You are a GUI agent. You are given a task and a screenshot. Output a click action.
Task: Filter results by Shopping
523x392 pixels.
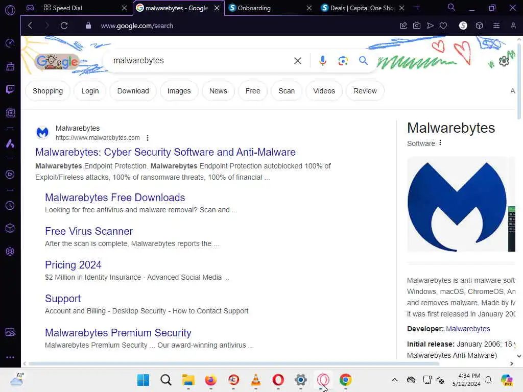(47, 91)
